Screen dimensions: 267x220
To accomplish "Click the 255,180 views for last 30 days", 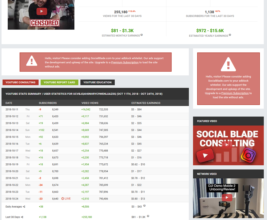I will [121, 12].
